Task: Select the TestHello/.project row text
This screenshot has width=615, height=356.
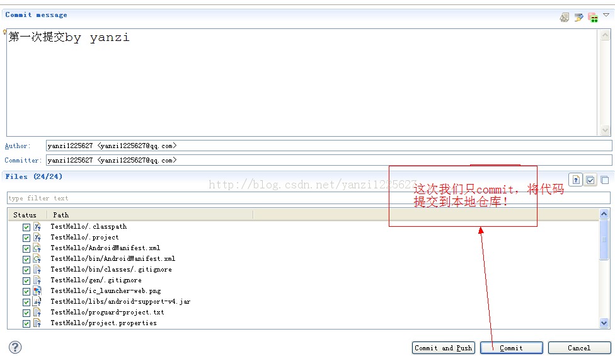Action: pyautogui.click(x=84, y=237)
